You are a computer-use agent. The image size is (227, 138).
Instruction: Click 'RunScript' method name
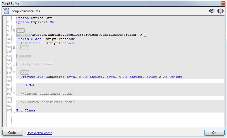tap(55, 77)
